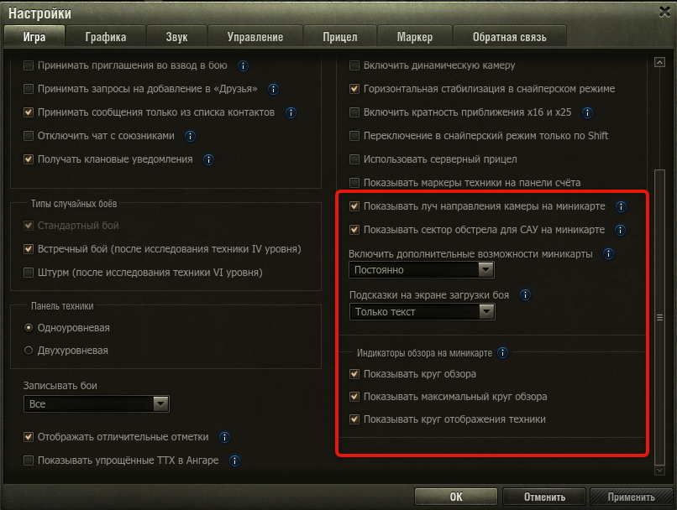Open the «Записывать бои» dropdown showing «Все»

tap(97, 404)
